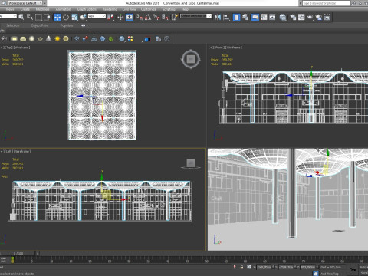Open the Animation menu
368x276 pixels.
point(63,9)
